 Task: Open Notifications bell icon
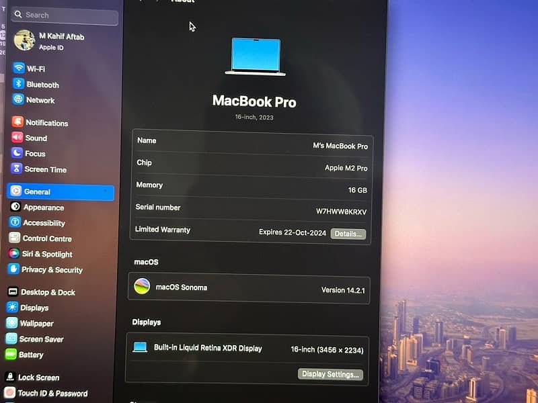tap(17, 122)
